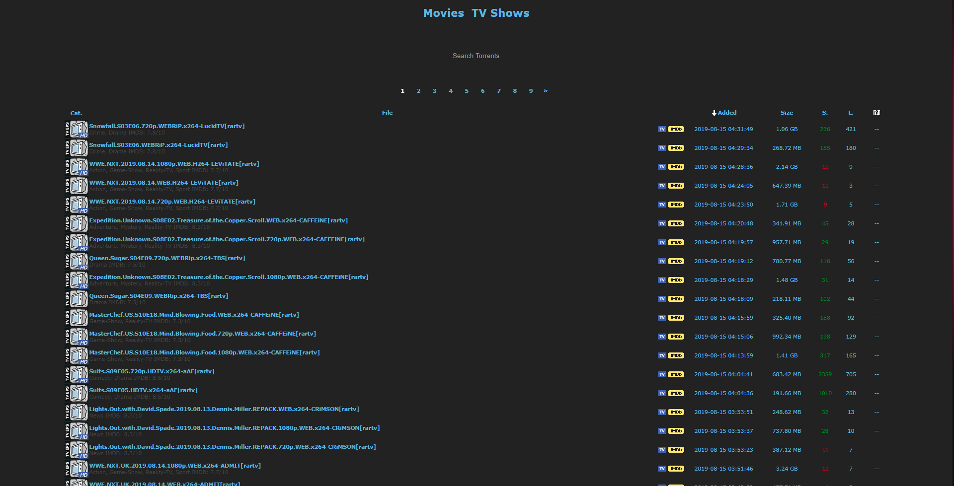
Task: Click the TV badge on Lights.Out 720p row
Action: coord(662,450)
